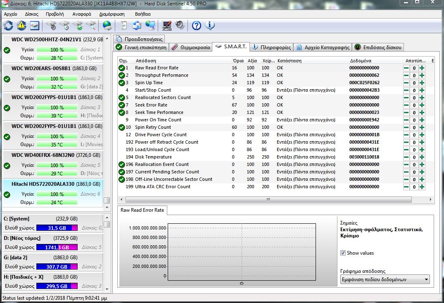Screen dimensions: 444x303
Task: Open help via blue question mark icon
Action: (196, 26)
